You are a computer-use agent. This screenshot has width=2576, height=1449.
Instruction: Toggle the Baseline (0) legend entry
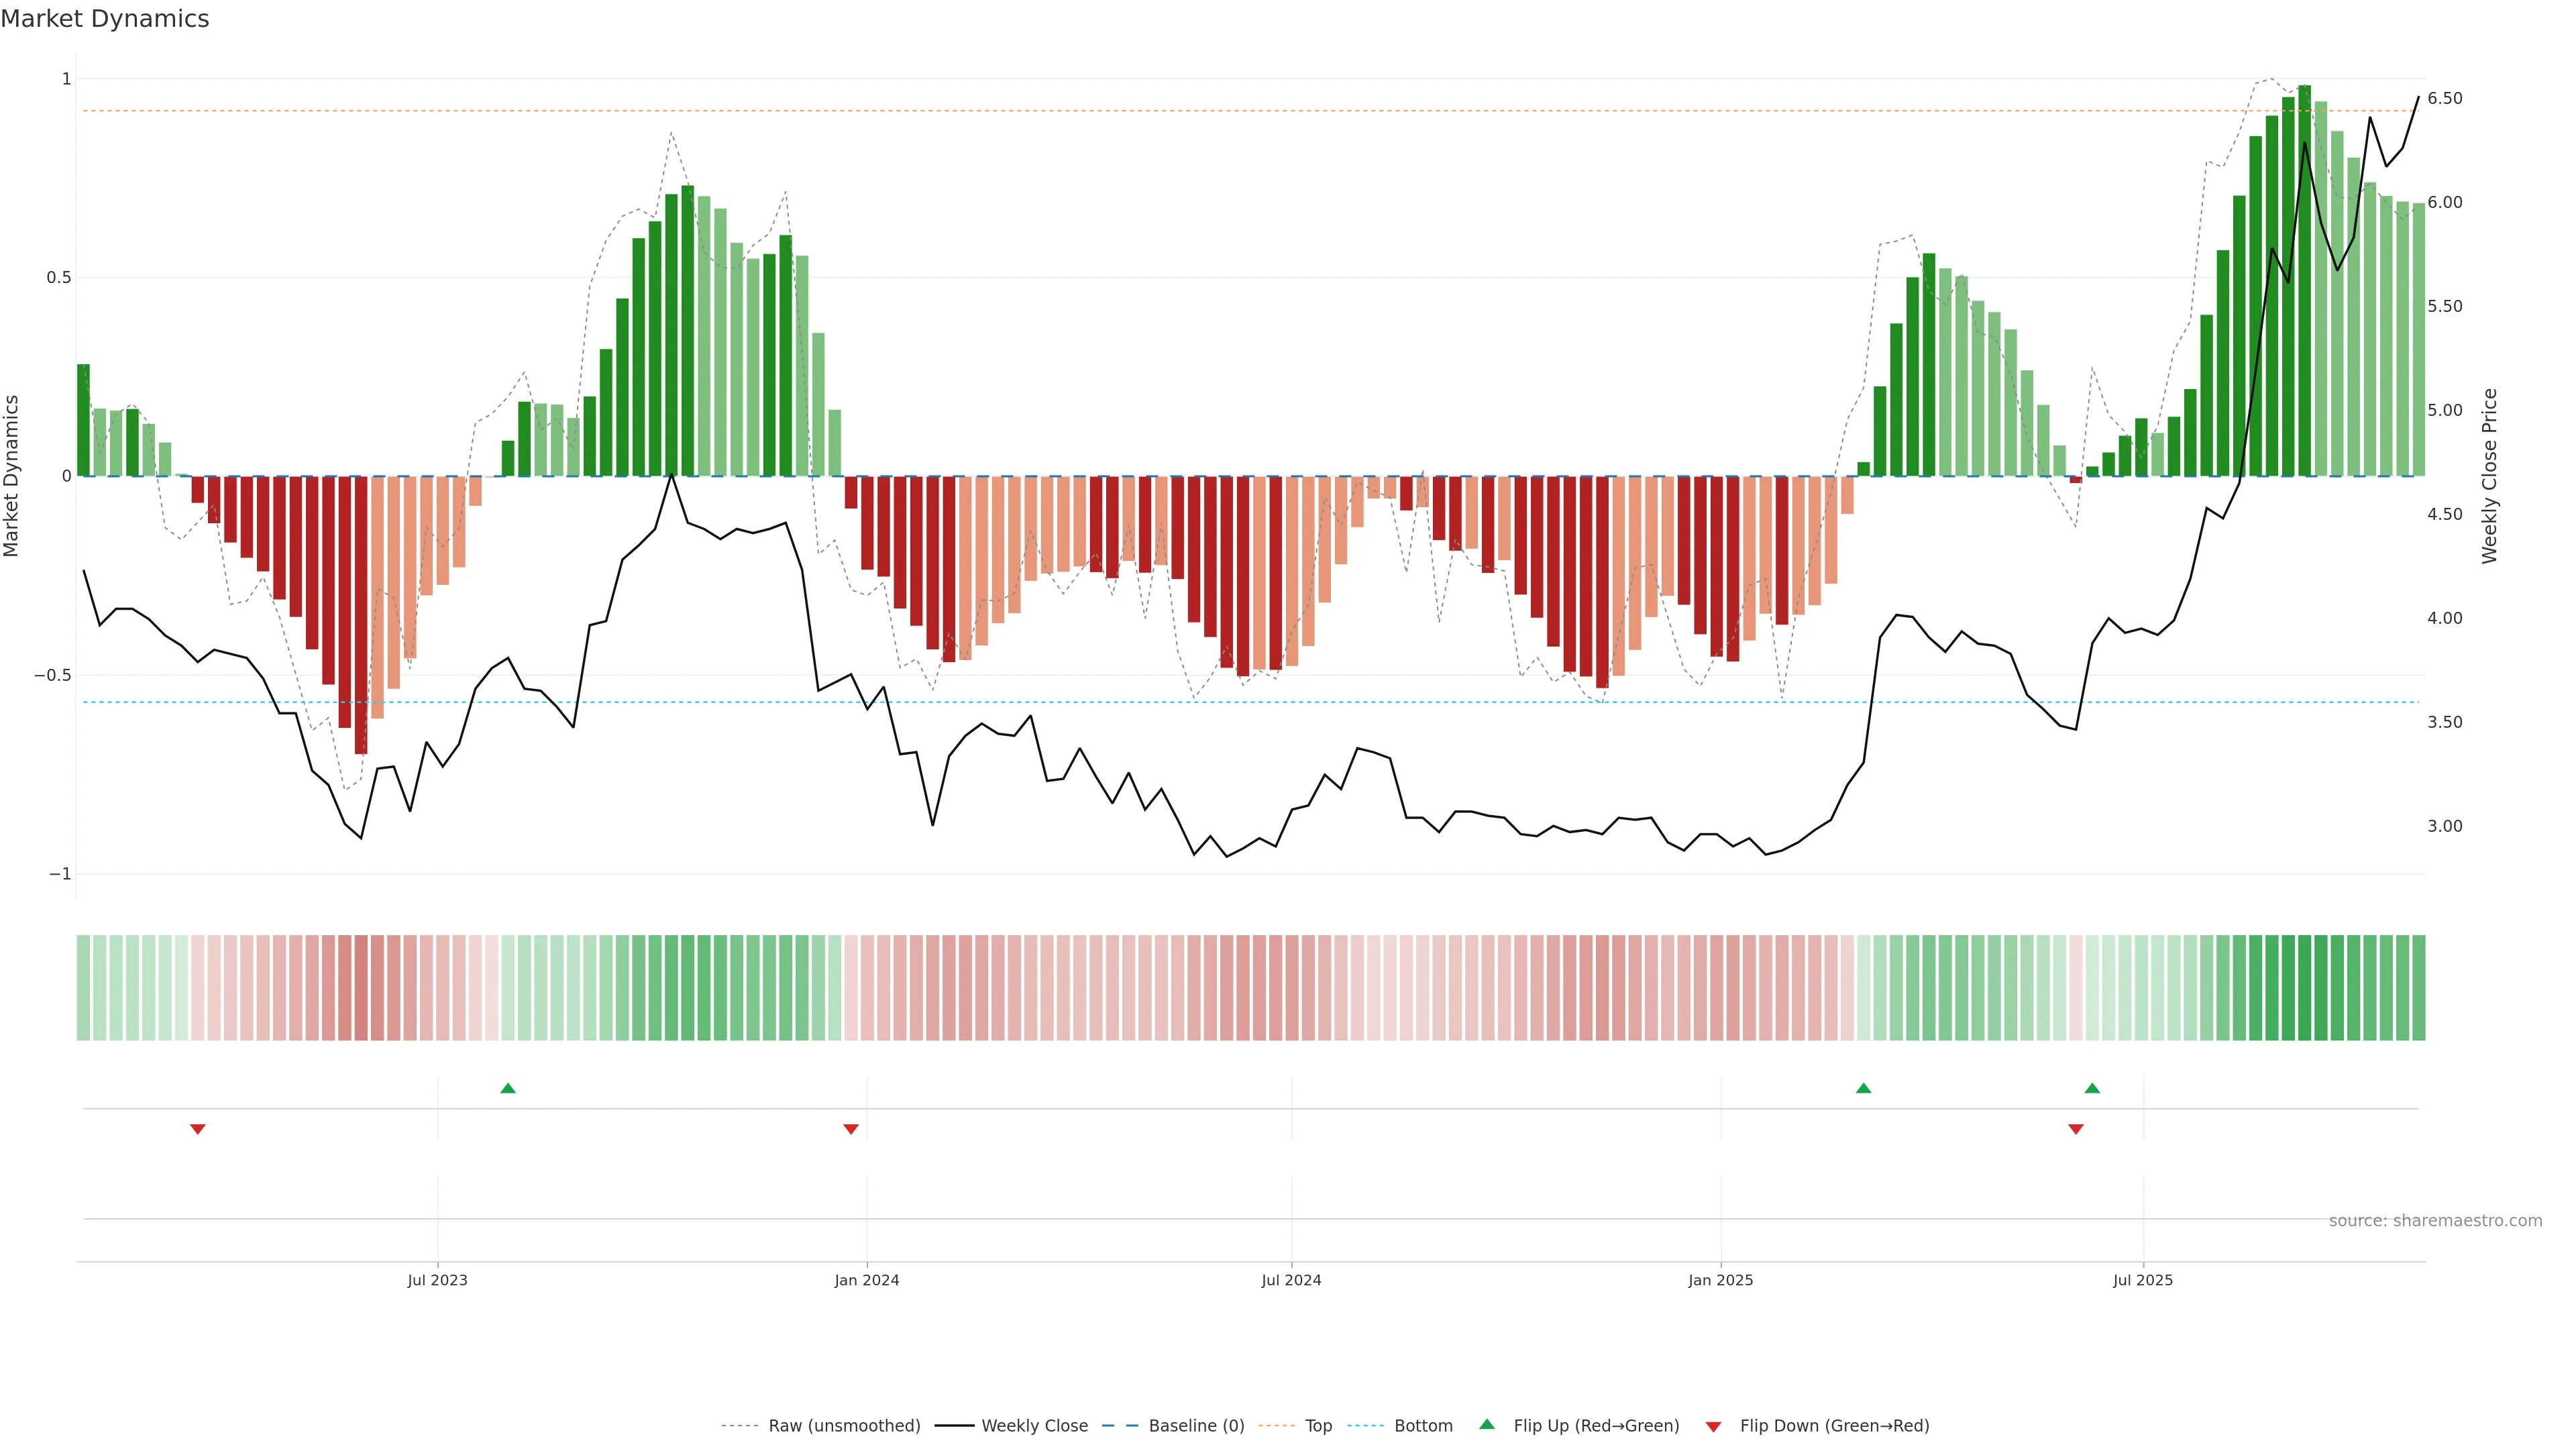[x=1196, y=1426]
